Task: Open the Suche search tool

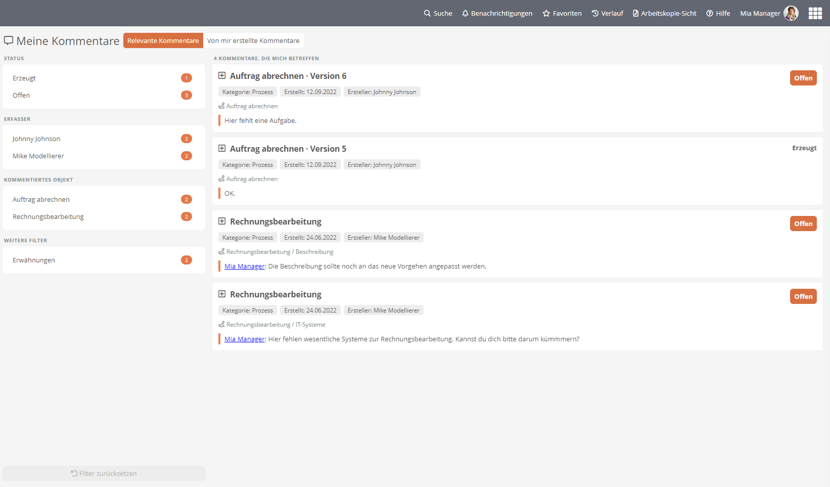Action: coord(438,13)
